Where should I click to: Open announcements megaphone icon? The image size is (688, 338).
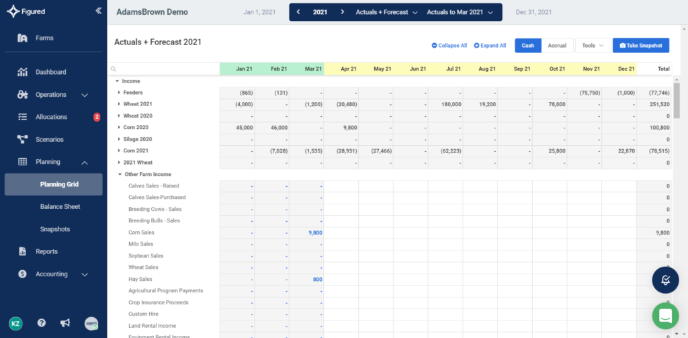(x=65, y=323)
